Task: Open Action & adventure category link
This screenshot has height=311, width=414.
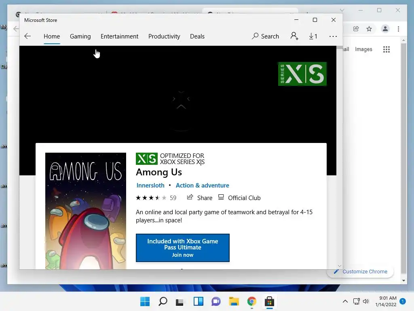Action: point(202,185)
